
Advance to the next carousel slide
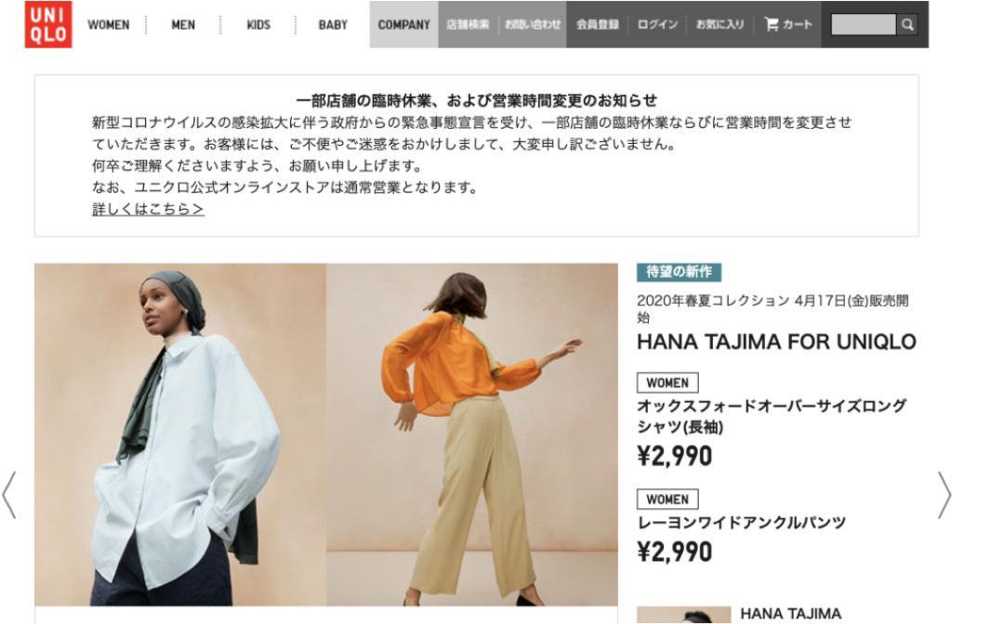(945, 495)
